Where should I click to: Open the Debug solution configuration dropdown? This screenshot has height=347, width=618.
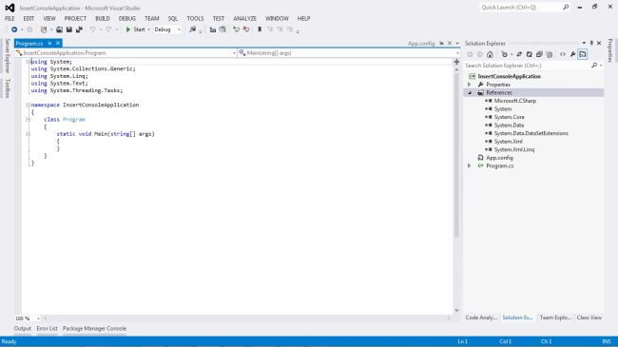tap(179, 29)
